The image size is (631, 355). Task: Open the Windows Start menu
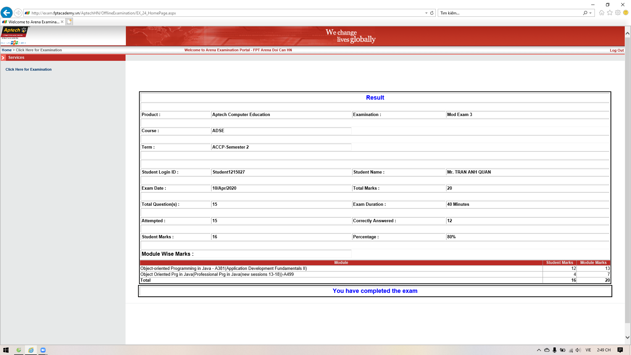click(x=6, y=350)
